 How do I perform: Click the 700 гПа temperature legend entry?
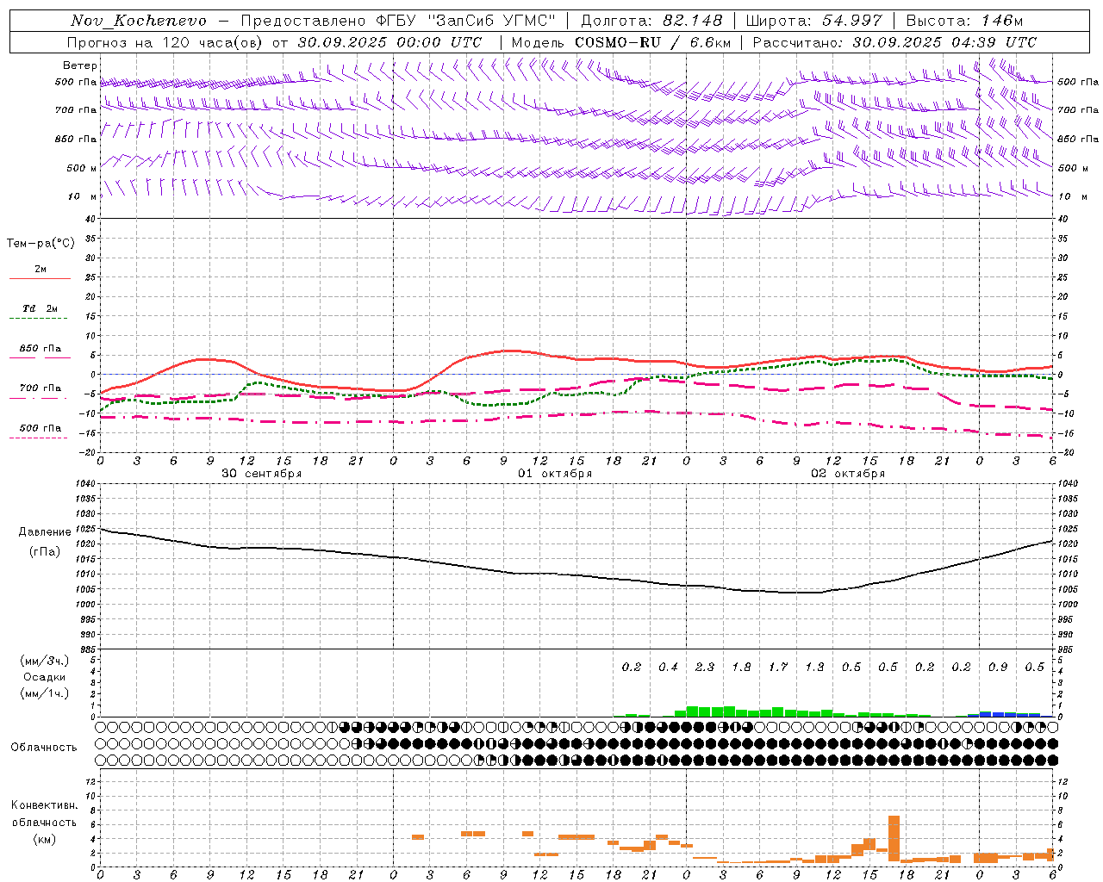(40, 388)
